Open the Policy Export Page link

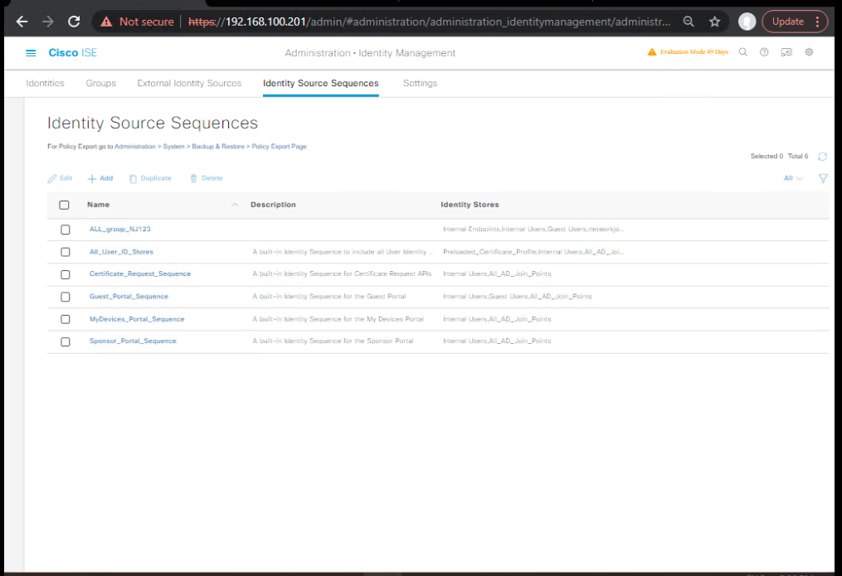coord(280,147)
